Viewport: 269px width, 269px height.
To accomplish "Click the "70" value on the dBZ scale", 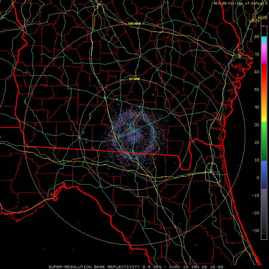I will pyautogui.click(x=257, y=54).
